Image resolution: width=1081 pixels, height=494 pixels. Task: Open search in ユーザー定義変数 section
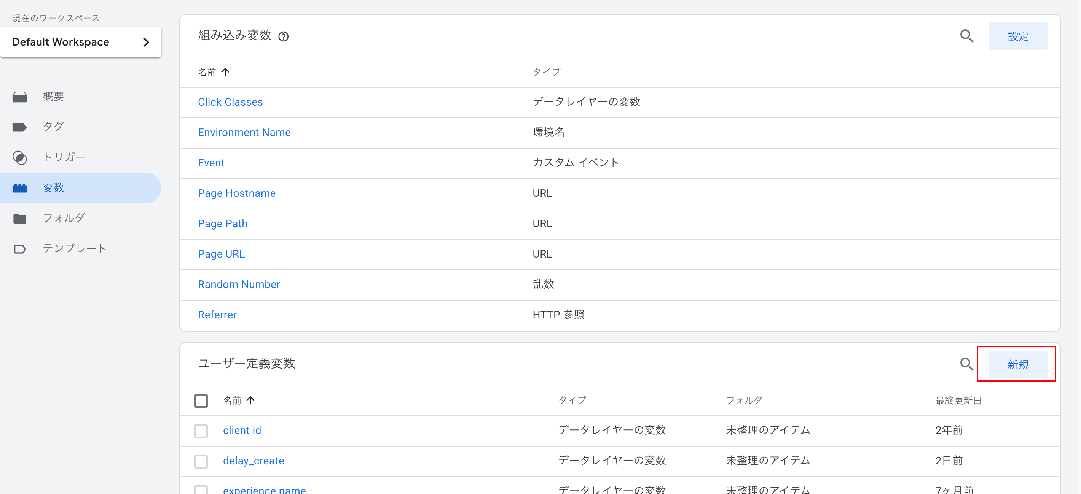point(966,364)
